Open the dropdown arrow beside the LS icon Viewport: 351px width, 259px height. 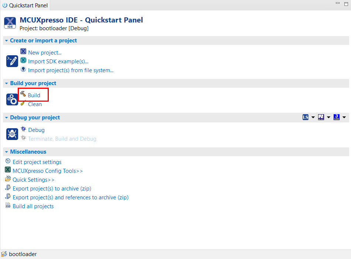tap(313, 118)
